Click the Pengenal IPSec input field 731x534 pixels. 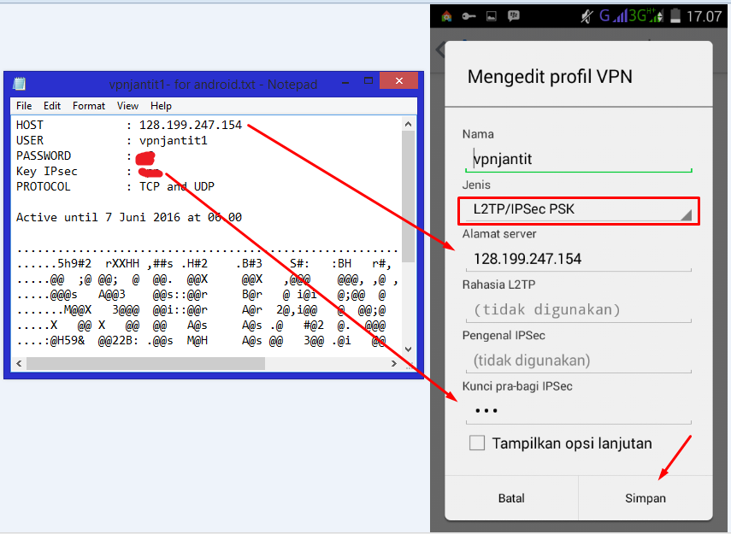pos(578,361)
